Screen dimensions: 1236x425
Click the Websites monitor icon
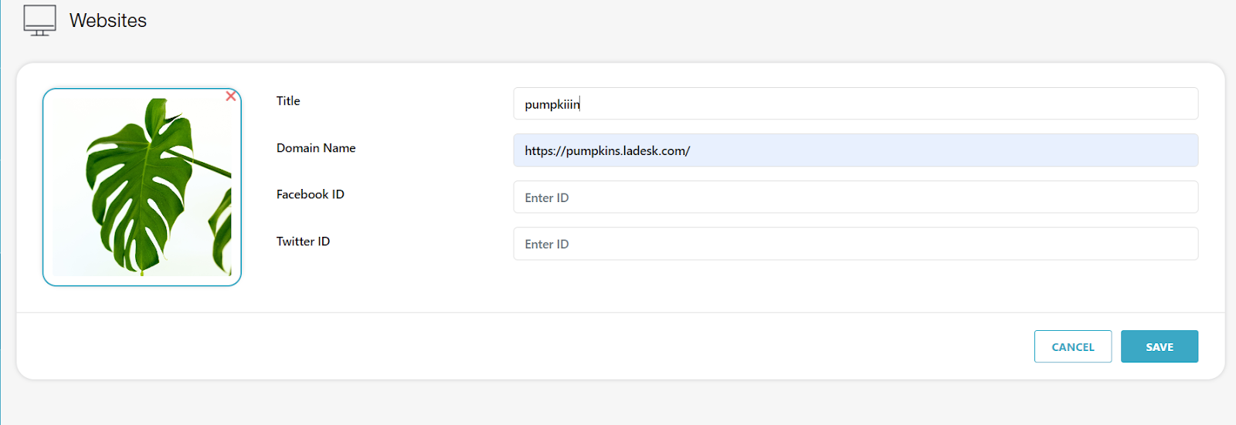pyautogui.click(x=39, y=20)
